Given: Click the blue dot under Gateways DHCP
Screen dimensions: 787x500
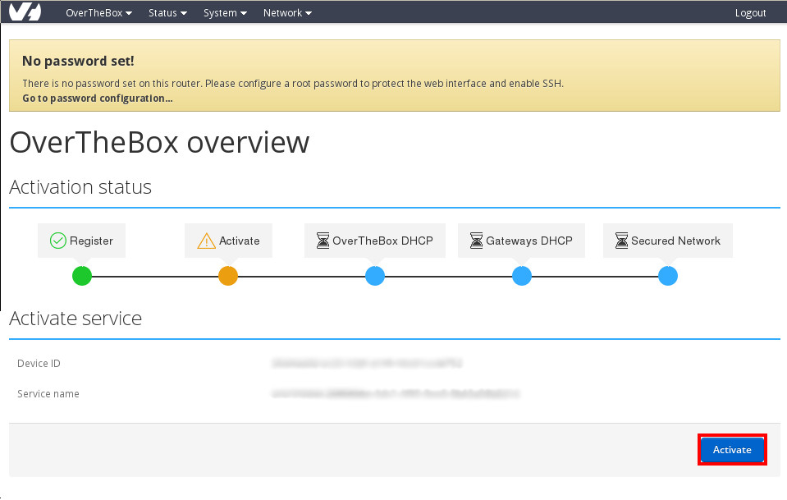Looking at the screenshot, I should [x=522, y=276].
